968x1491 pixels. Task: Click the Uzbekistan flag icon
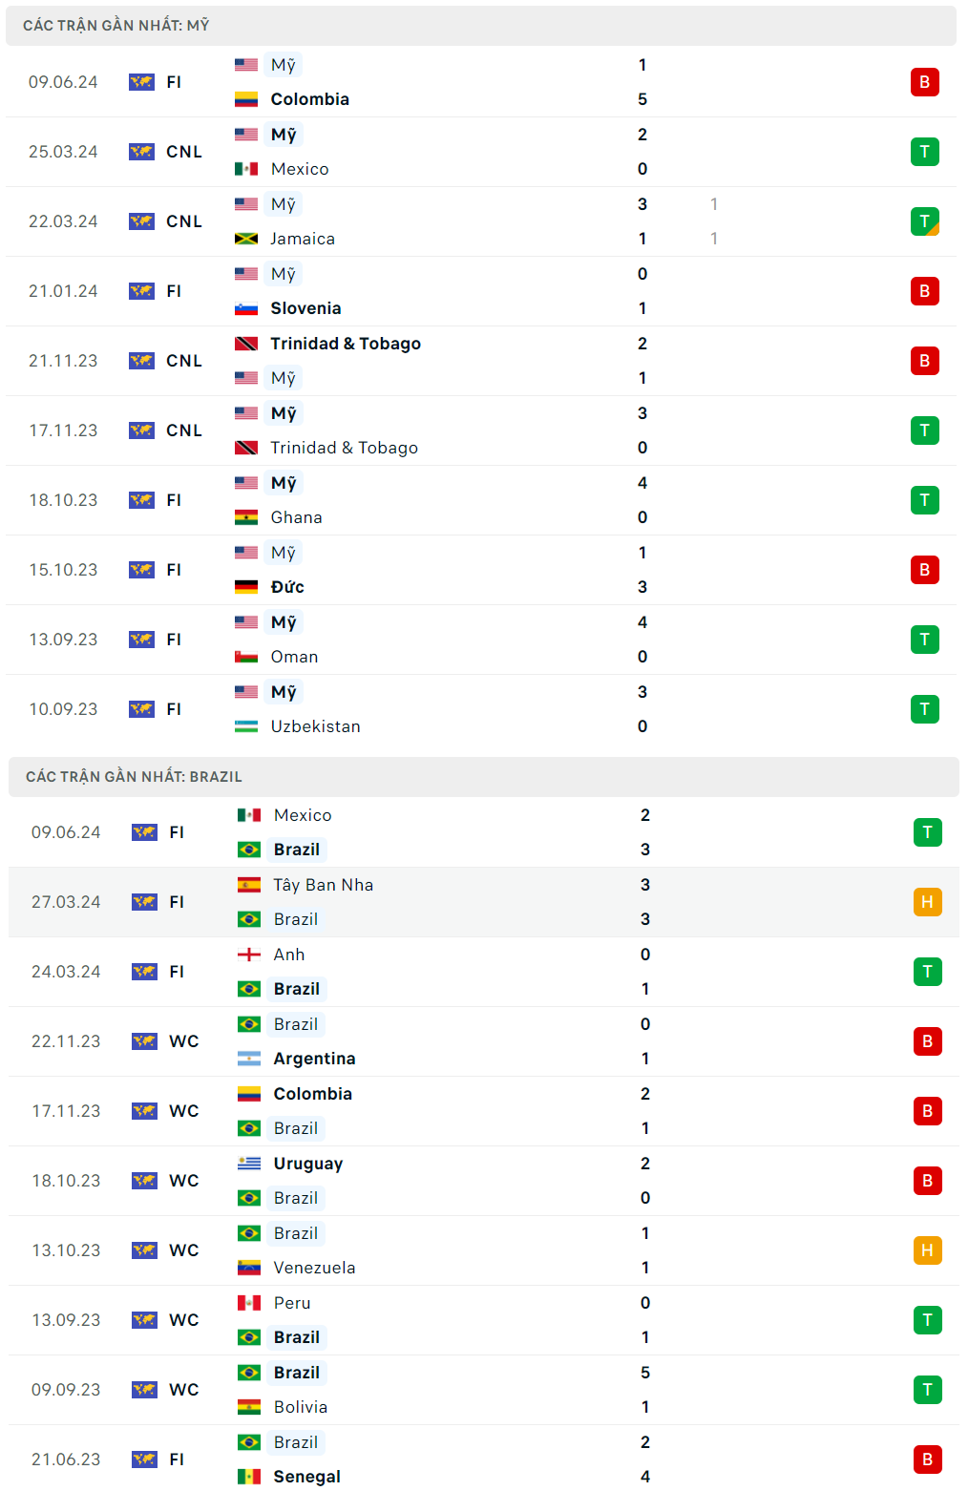click(246, 726)
